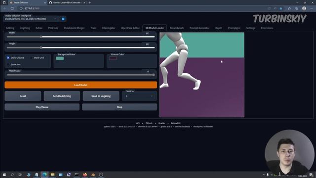Click the Stop animation button

tap(119, 107)
